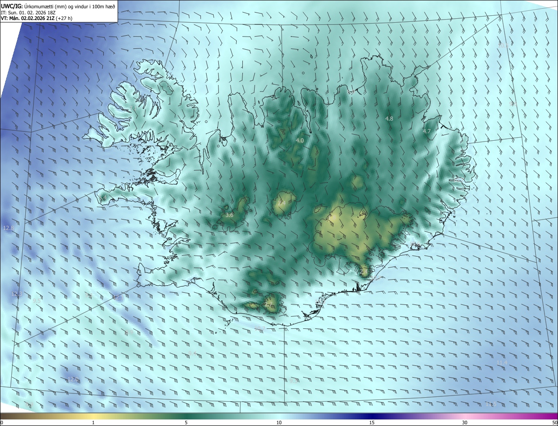Click the 9.4 value label over the sea

[x=192, y=353]
